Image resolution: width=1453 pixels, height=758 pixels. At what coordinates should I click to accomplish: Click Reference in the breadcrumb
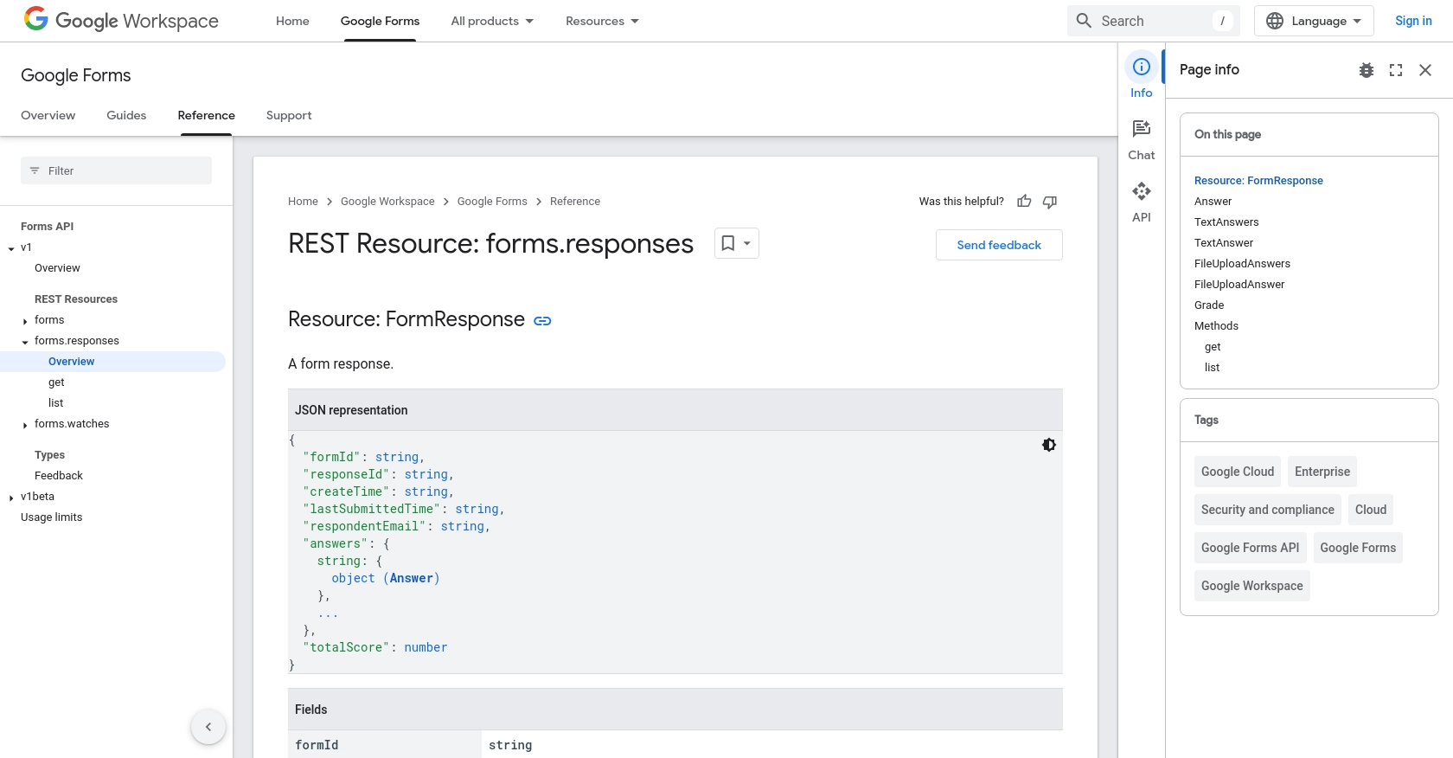point(575,202)
